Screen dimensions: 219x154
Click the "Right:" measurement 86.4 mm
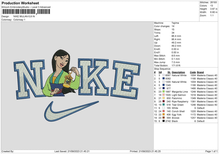pos(176,39)
